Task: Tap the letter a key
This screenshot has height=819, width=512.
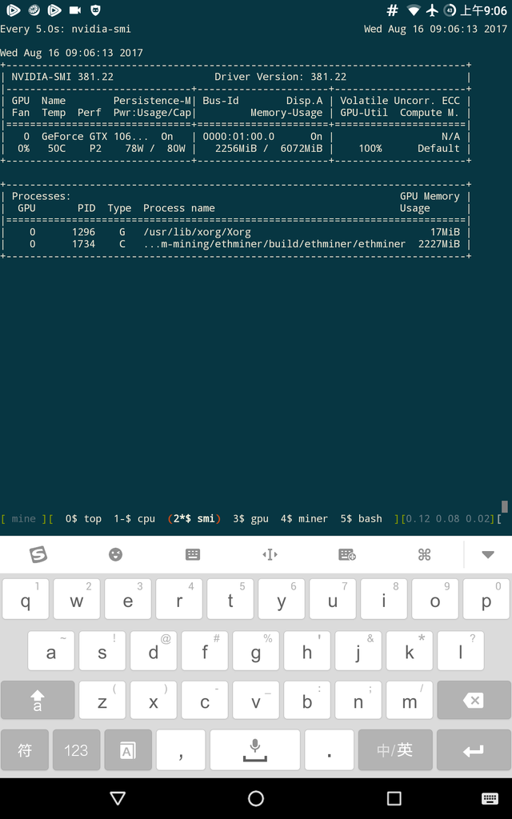Action: (51, 650)
